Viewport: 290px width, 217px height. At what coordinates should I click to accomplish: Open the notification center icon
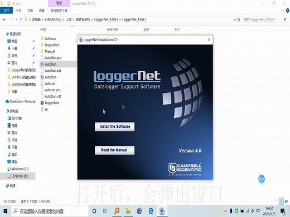(x=283, y=211)
